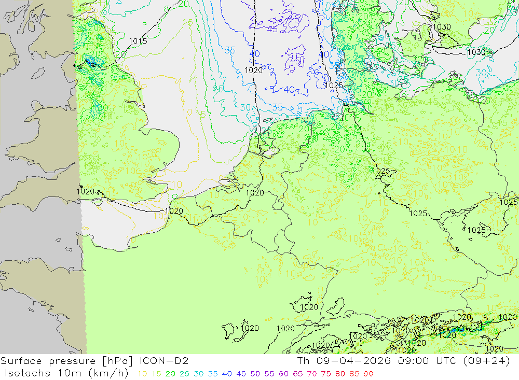Image resolution: width=519 pixels, height=380 pixels.
Task: Select legend value 90 in the Isotachs scale
Action: click(368, 374)
